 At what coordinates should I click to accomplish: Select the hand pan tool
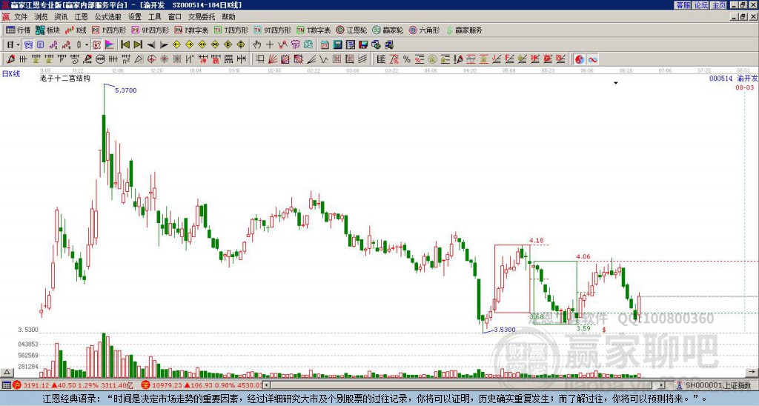[257, 44]
